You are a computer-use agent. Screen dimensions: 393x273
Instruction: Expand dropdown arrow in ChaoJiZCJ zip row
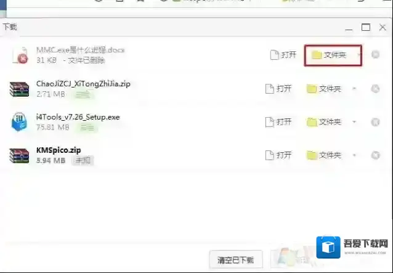(354, 88)
